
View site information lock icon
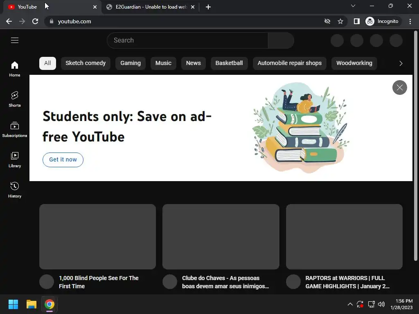[51, 21]
